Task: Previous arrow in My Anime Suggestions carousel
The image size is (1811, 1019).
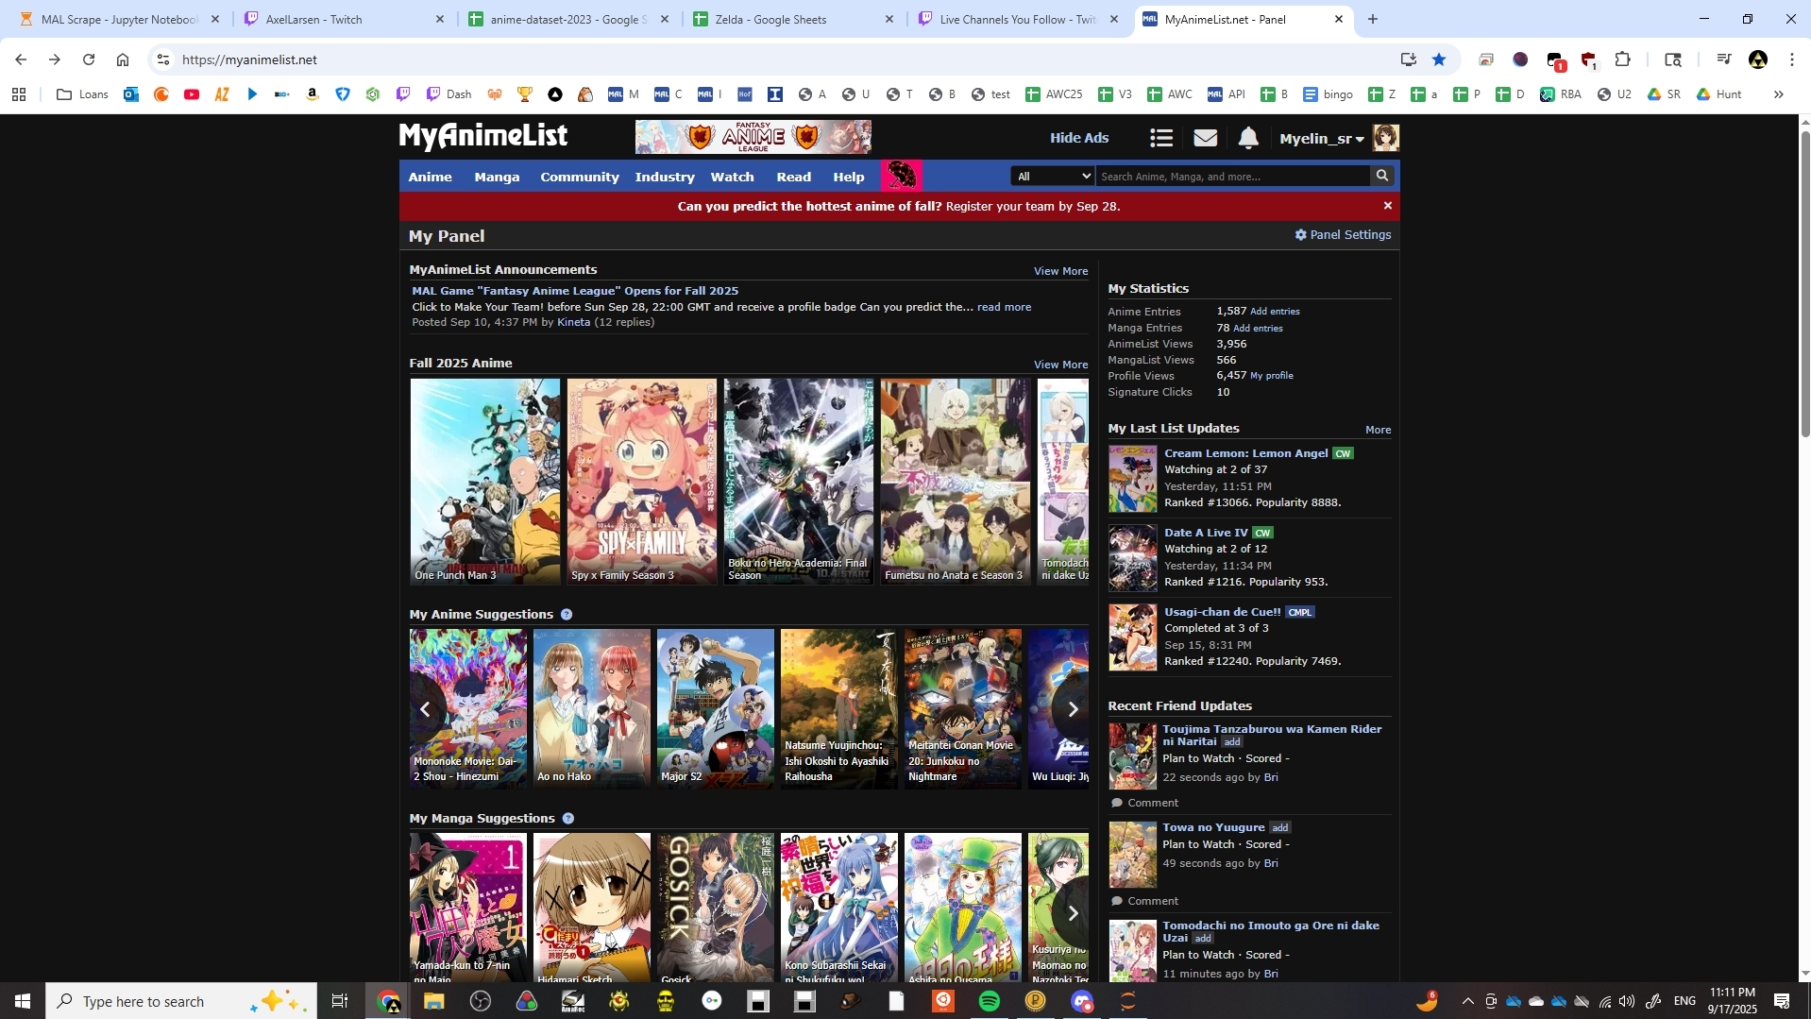Action: click(426, 709)
